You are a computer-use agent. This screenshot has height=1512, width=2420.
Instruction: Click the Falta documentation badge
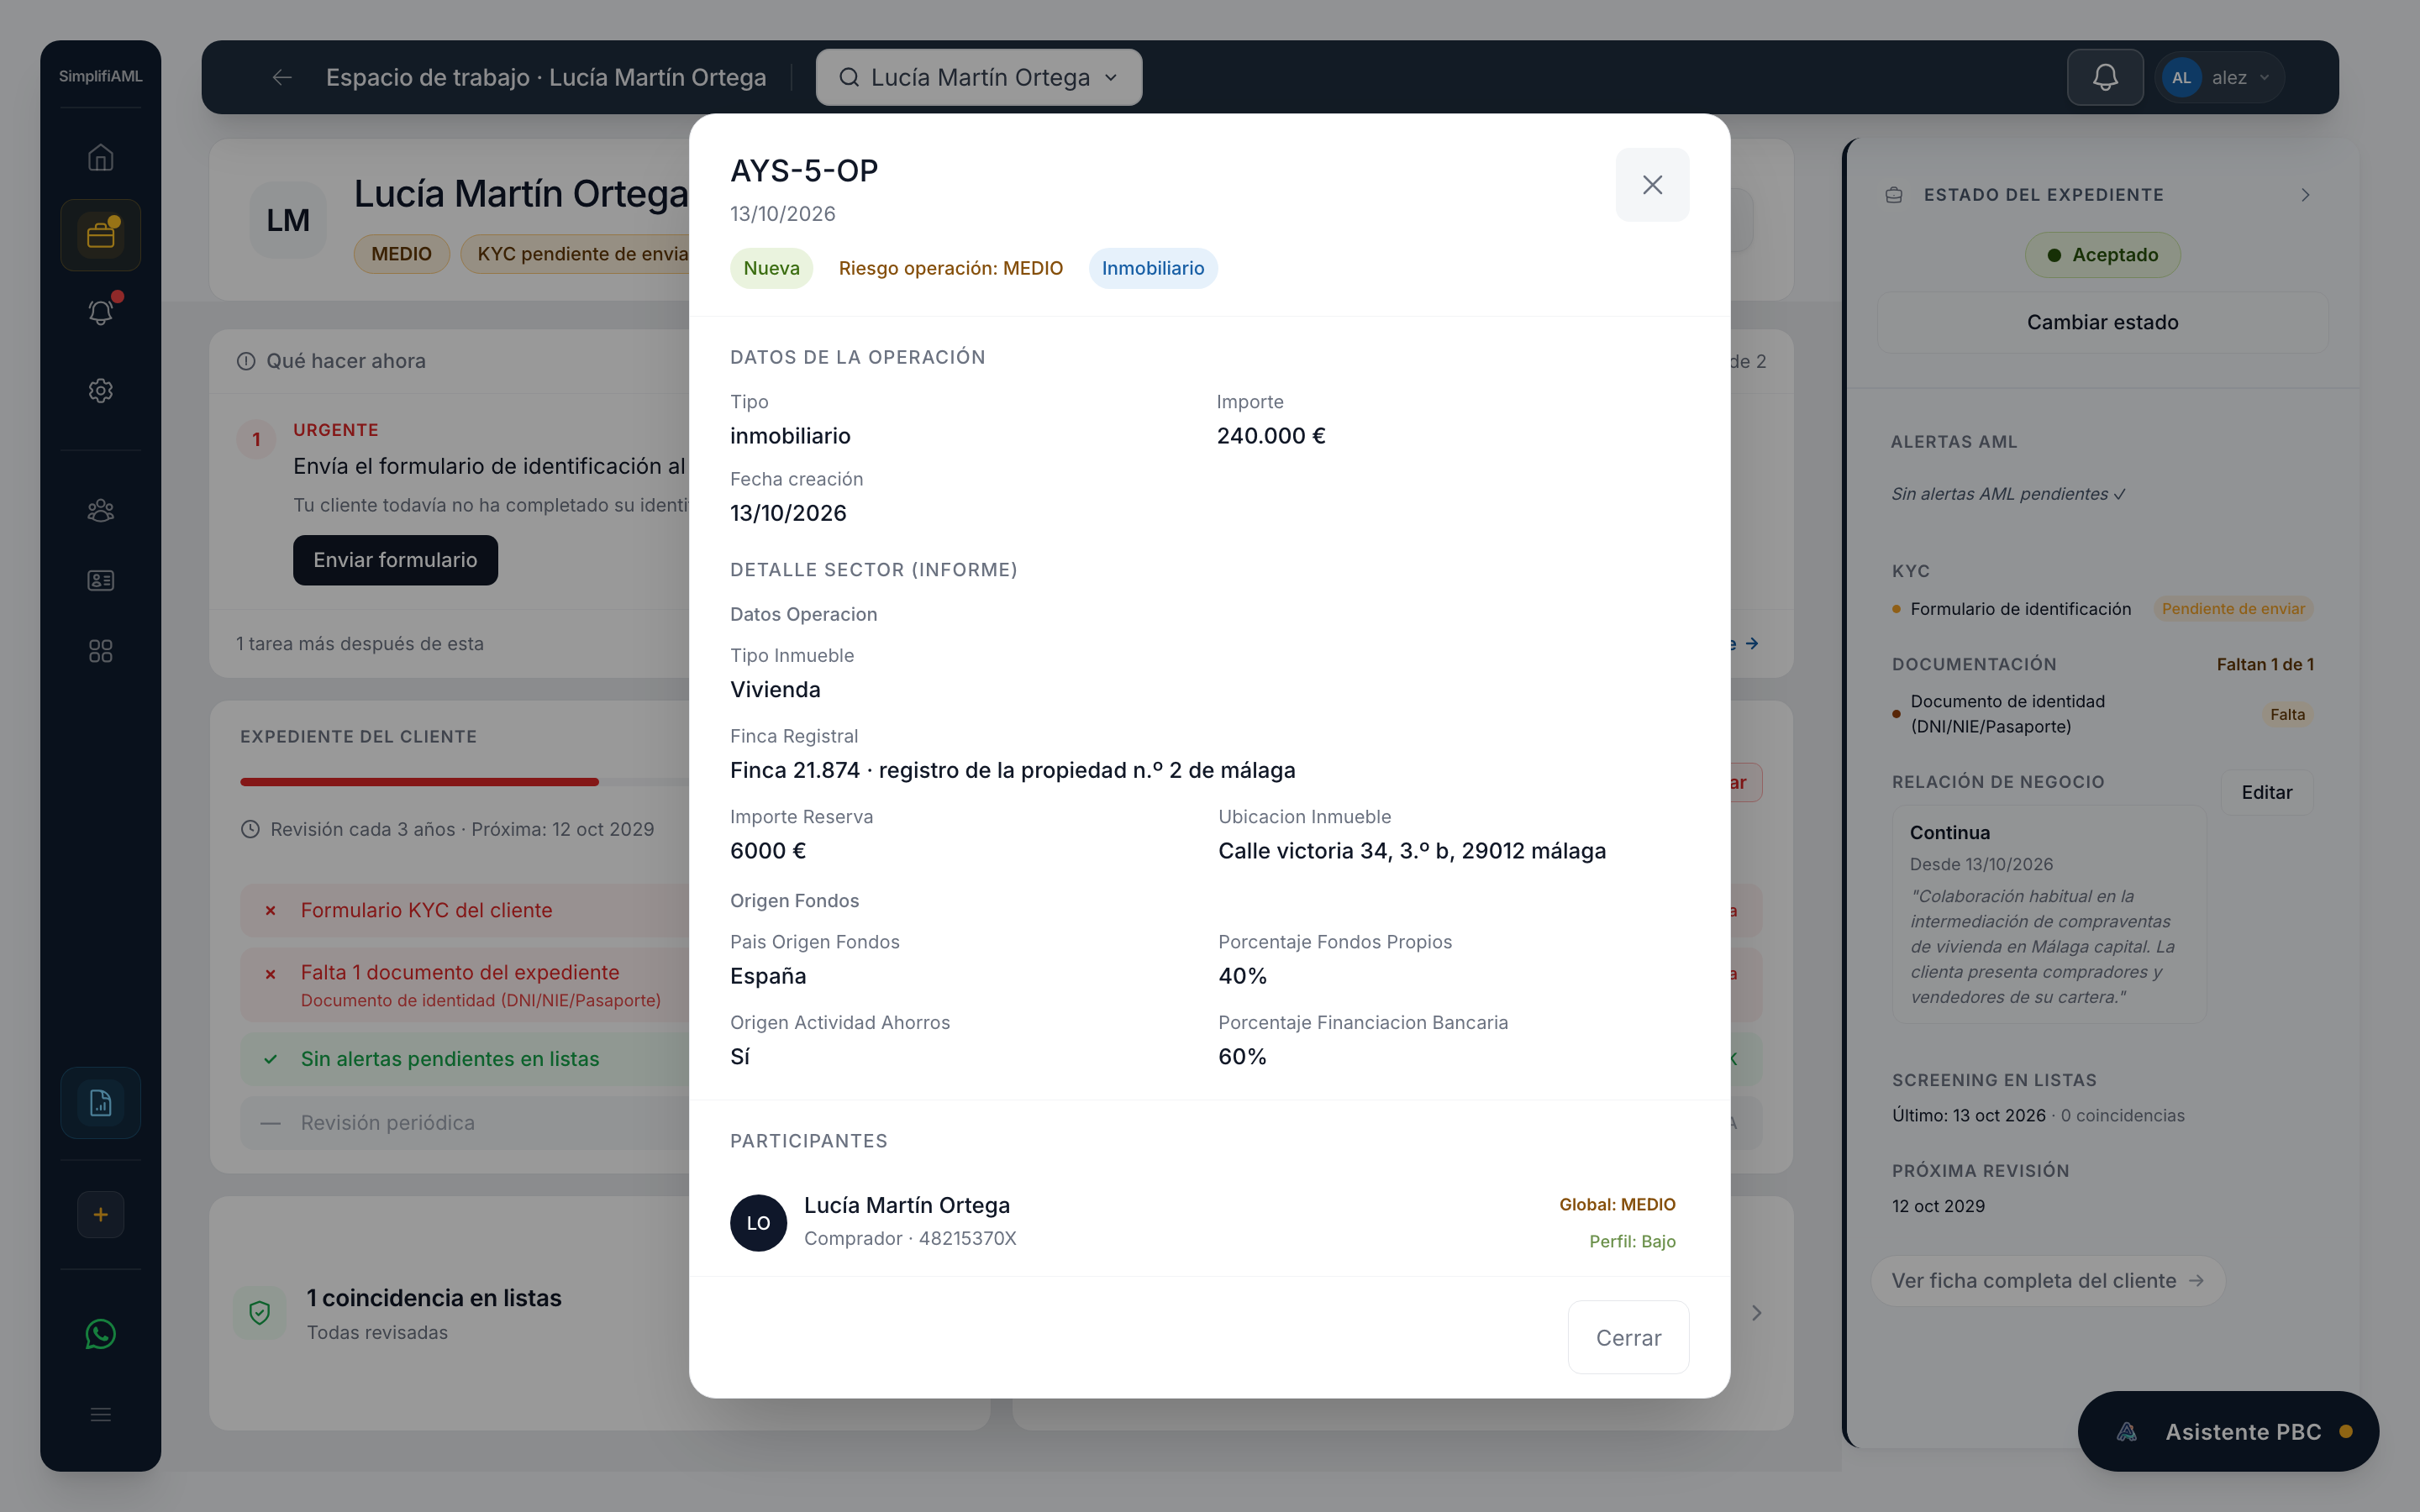(x=2286, y=714)
